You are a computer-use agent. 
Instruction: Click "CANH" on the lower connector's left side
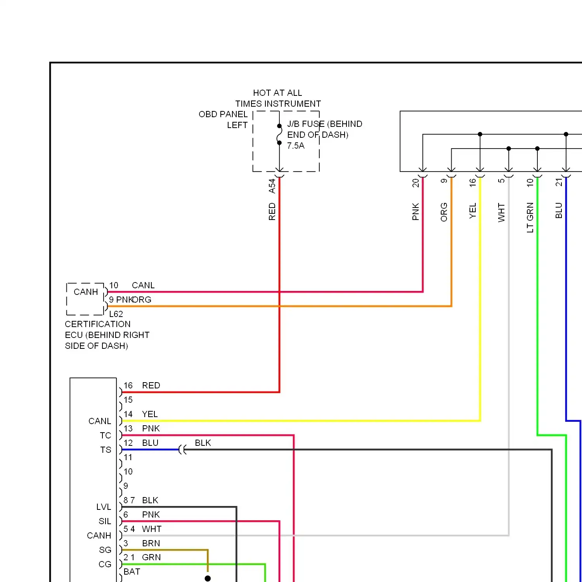point(99,535)
